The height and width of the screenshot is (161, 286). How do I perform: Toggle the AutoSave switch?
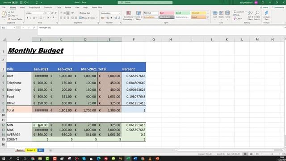click(x=15, y=3)
